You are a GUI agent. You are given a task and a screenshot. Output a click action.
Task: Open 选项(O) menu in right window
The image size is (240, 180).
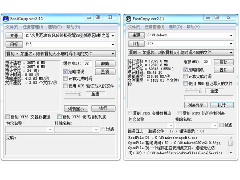(176, 27)
